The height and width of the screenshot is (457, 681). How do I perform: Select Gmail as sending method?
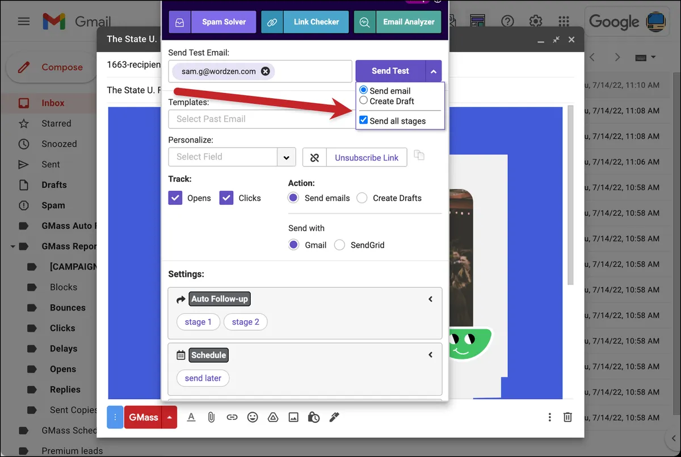pyautogui.click(x=293, y=245)
